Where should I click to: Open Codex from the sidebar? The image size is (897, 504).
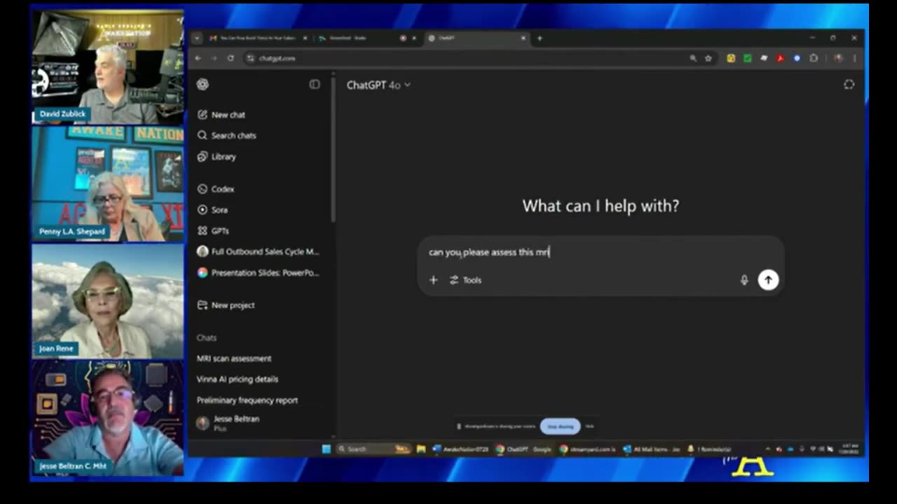pos(216,189)
